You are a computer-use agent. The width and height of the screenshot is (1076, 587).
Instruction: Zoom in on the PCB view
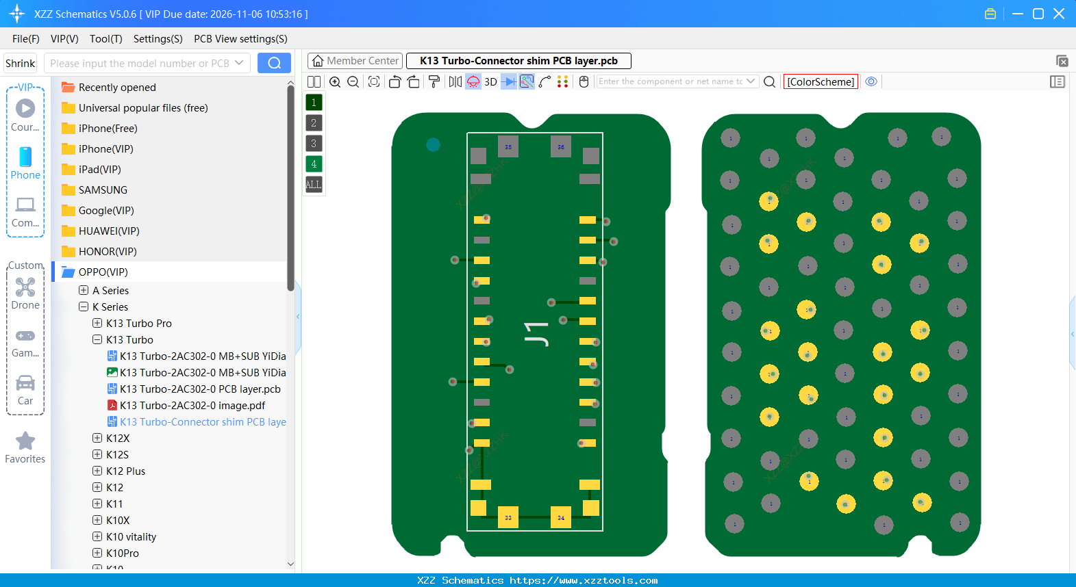click(335, 81)
